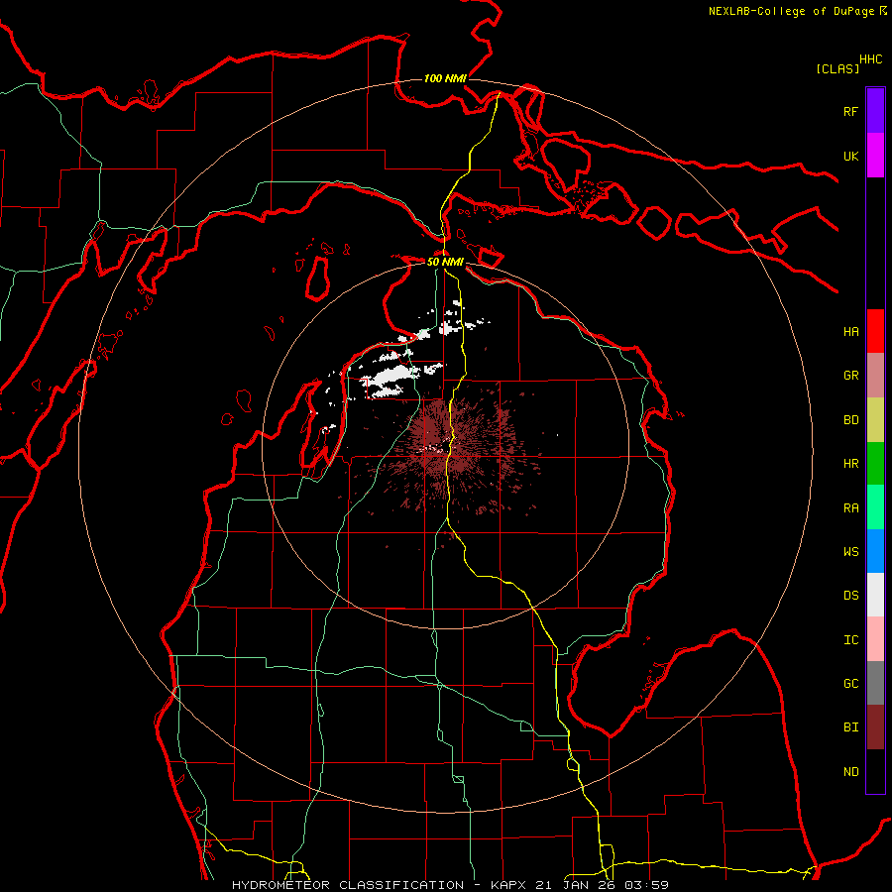Click the UK legend label
Image resolution: width=892 pixels, height=892 pixels.
850,156
